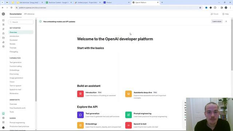
Task: Open Tutorials in the sidebar
Action: click(13, 48)
